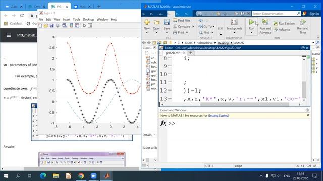Click Edit Plot arrow icon in Figure 1 toolbar
Image resolution: width=323 pixels, height=181 pixels.
coord(84,26)
